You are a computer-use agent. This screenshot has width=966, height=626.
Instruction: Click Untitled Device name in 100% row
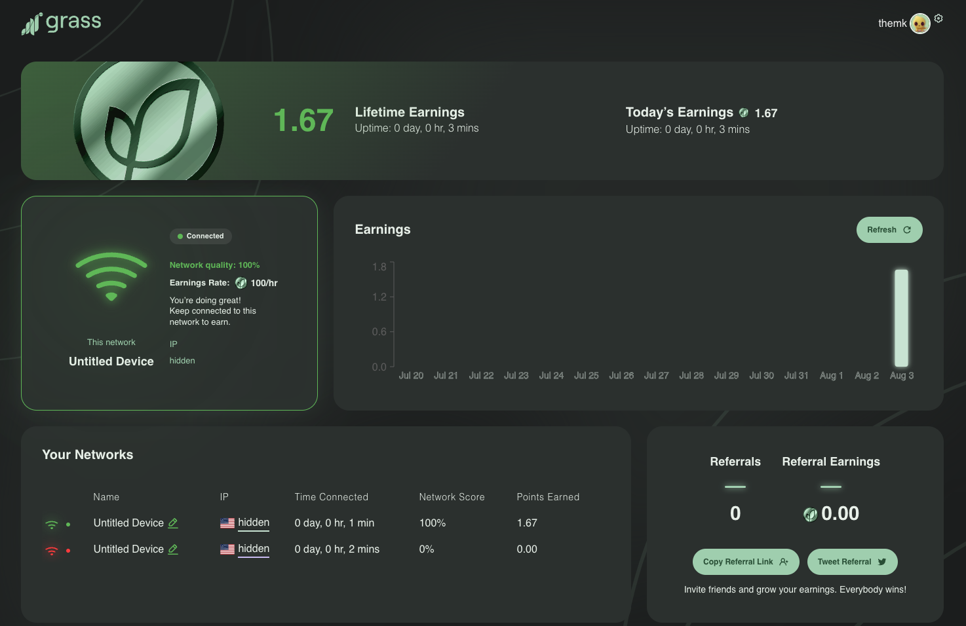tap(128, 523)
